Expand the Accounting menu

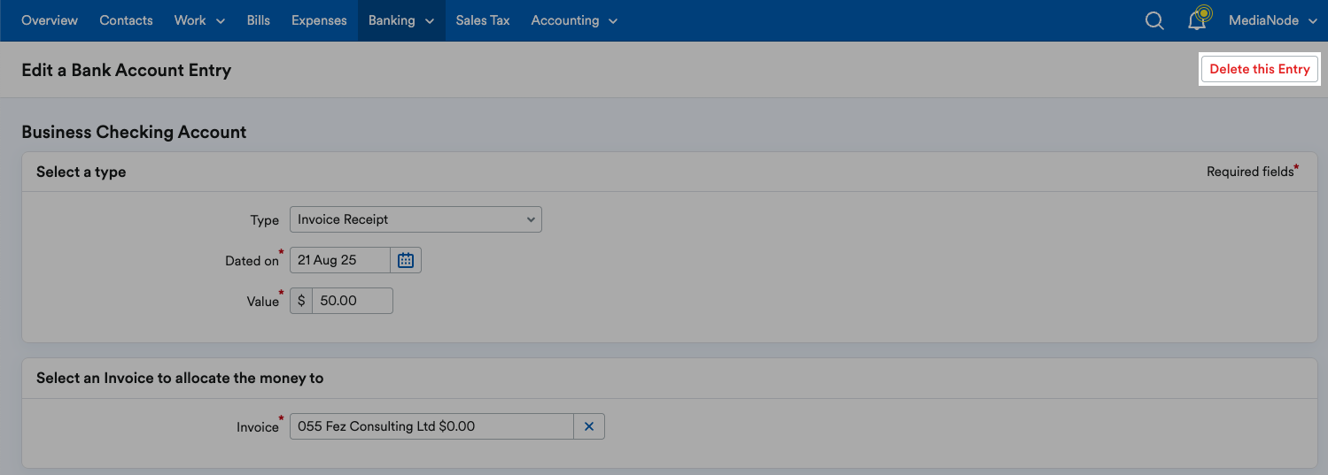pyautogui.click(x=574, y=20)
